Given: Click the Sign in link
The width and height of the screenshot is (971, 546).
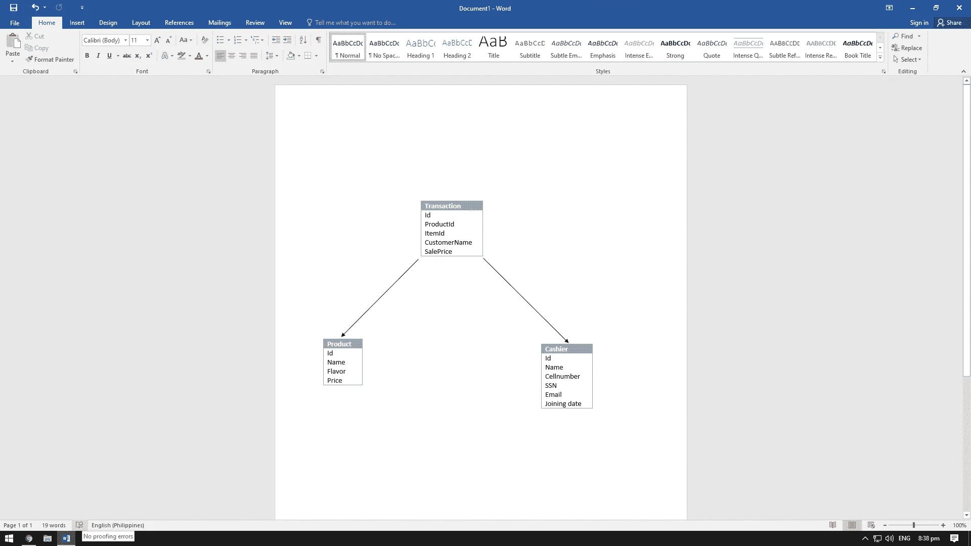Looking at the screenshot, I should 919,23.
